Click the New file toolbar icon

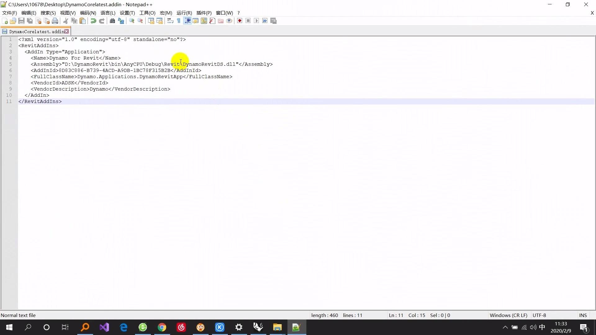pos(5,21)
